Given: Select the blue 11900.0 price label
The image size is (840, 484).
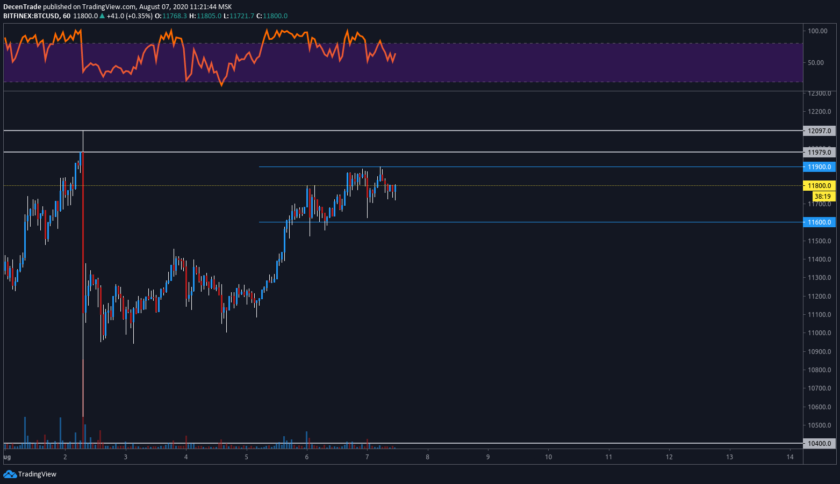Looking at the screenshot, I should point(819,167).
